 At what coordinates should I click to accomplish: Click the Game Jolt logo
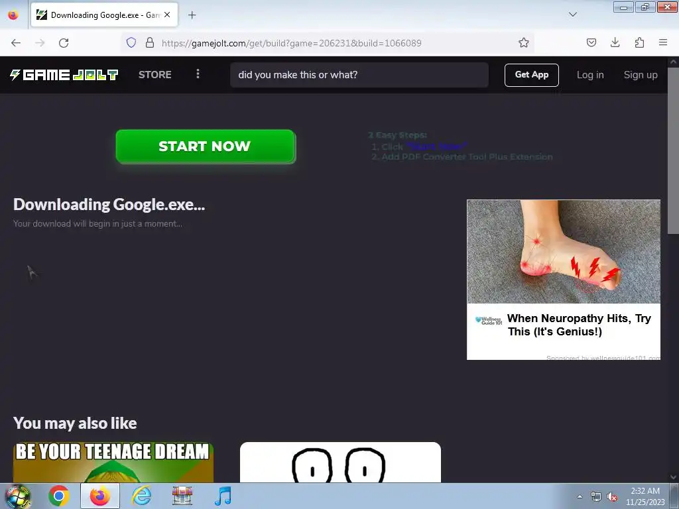coord(64,75)
